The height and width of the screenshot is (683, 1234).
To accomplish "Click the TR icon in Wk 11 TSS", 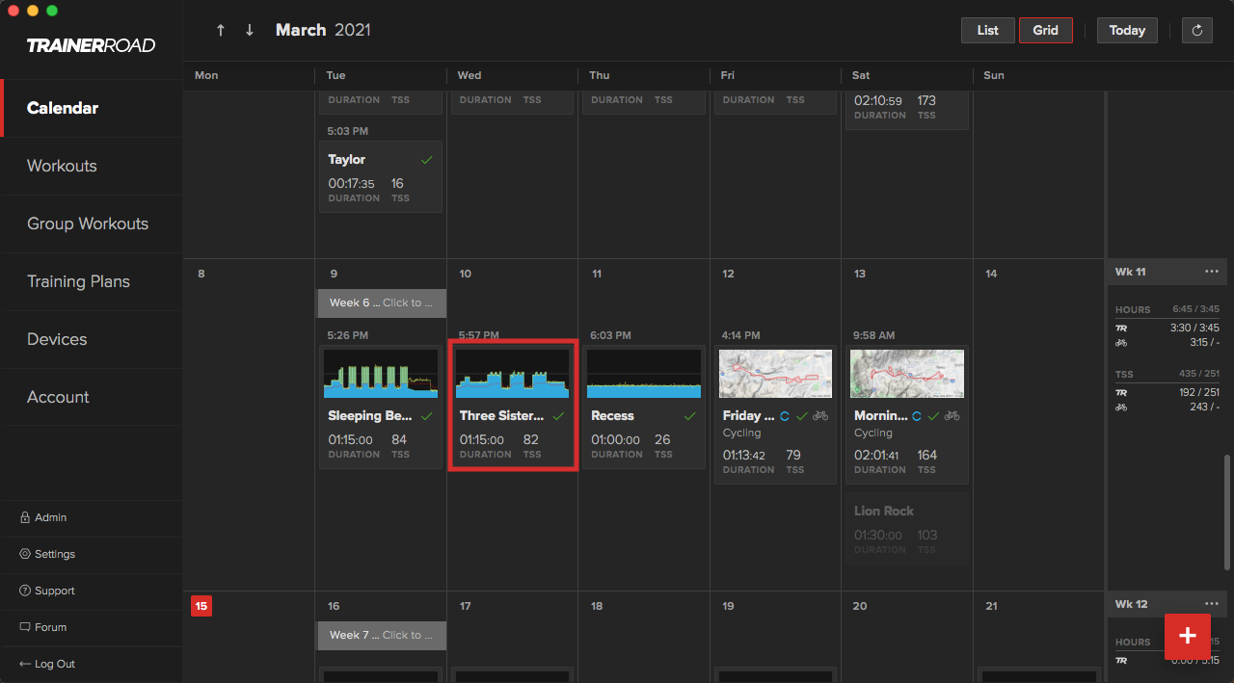I will (x=1121, y=392).
